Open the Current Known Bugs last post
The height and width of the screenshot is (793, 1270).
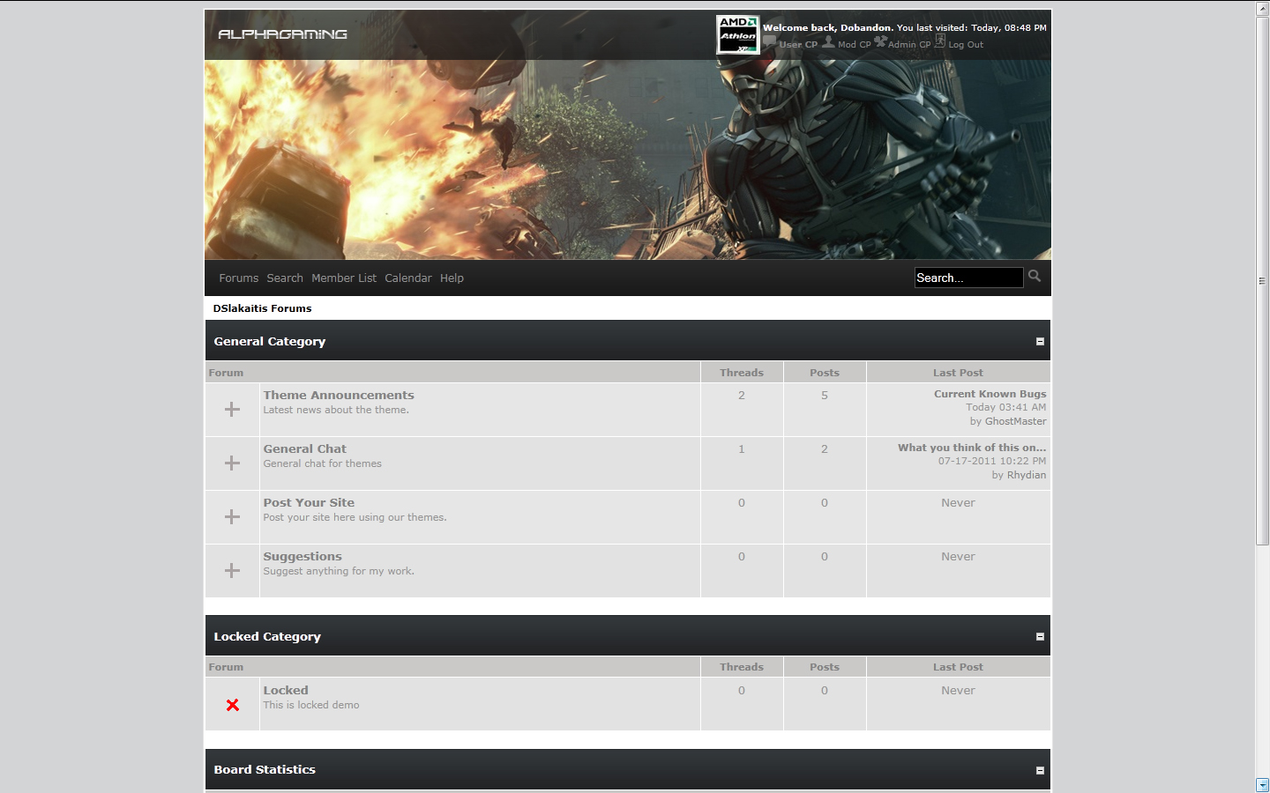(990, 394)
